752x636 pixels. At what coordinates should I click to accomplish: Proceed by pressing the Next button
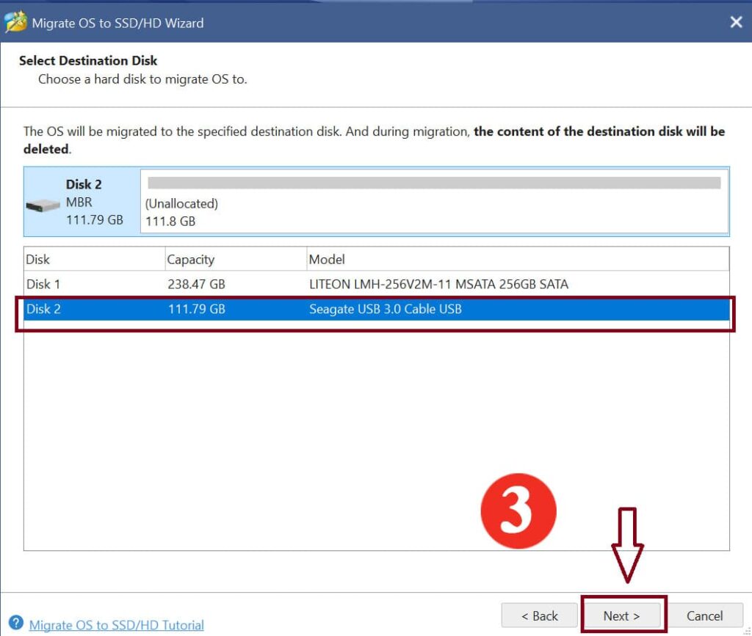[621, 615]
